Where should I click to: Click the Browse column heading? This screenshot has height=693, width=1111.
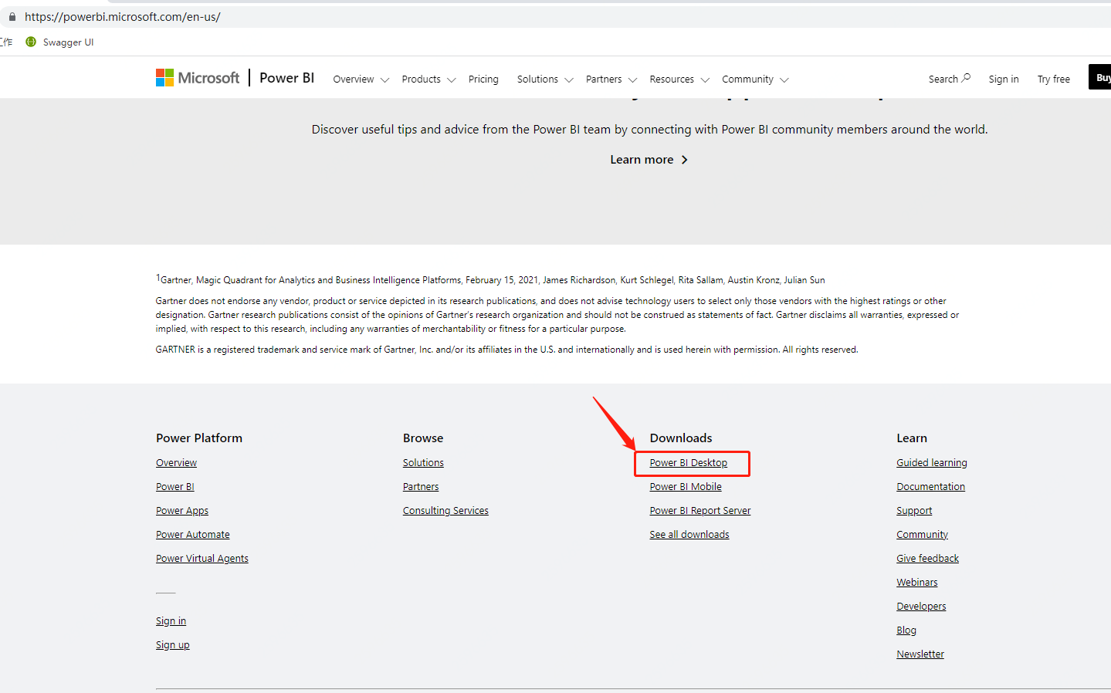pos(423,438)
